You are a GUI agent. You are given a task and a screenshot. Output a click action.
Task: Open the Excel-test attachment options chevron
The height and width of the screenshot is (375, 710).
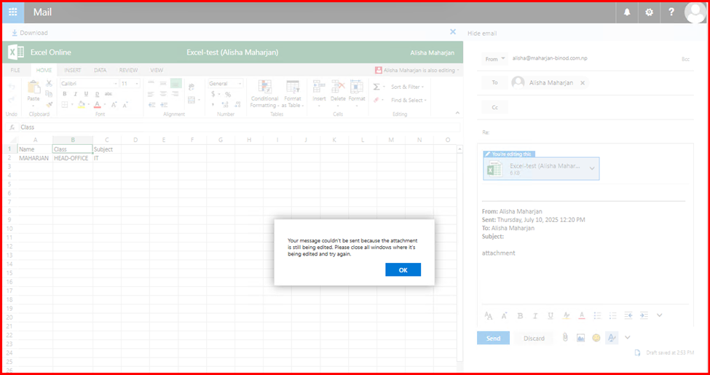tap(592, 169)
